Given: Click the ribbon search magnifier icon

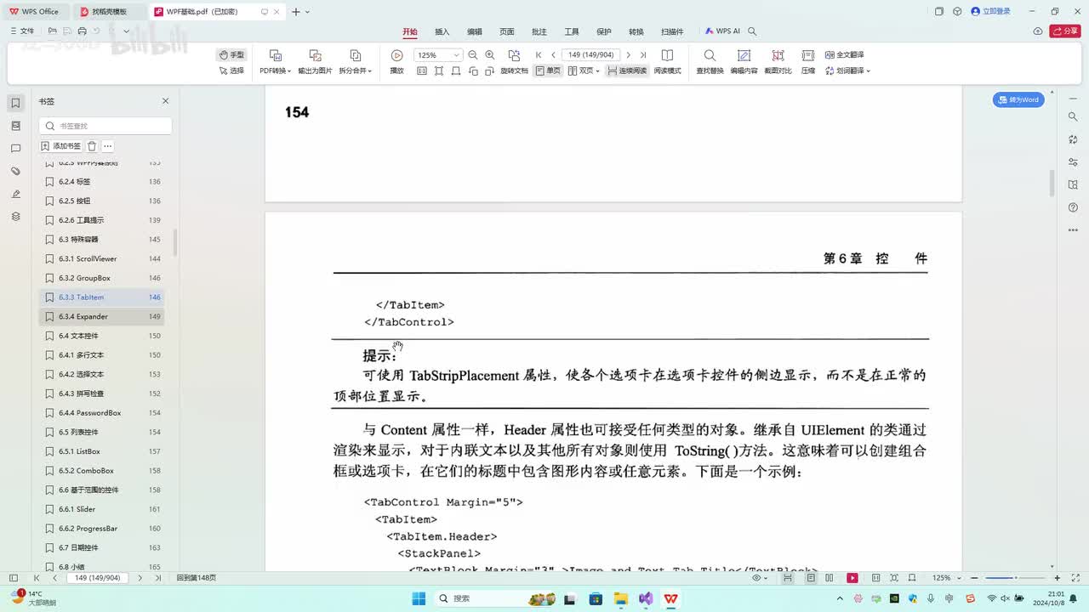Looking at the screenshot, I should click(x=752, y=31).
